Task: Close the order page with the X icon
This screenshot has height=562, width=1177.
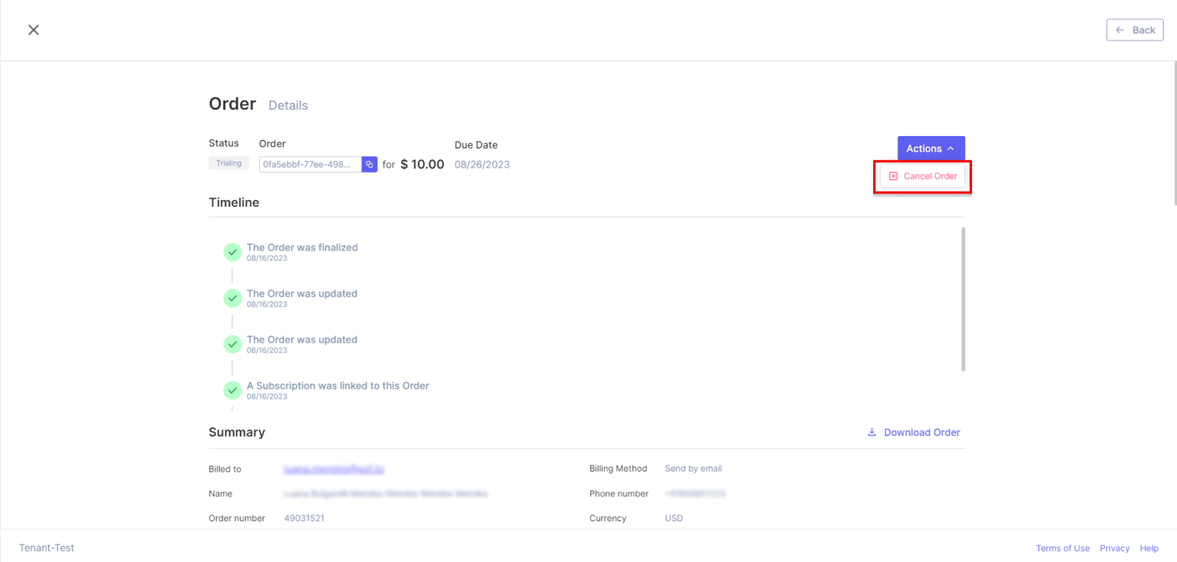Action: (x=33, y=30)
